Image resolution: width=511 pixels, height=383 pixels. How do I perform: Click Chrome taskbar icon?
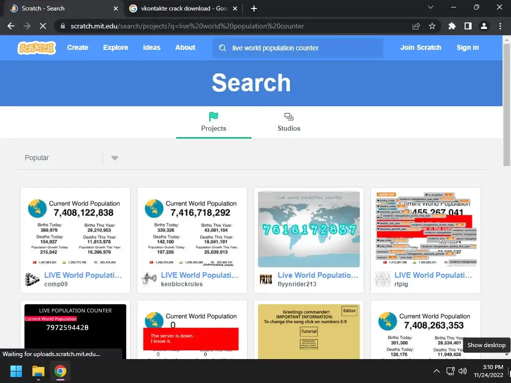click(60, 371)
